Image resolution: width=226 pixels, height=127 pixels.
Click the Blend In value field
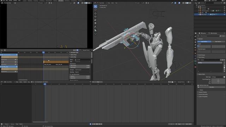point(80,76)
